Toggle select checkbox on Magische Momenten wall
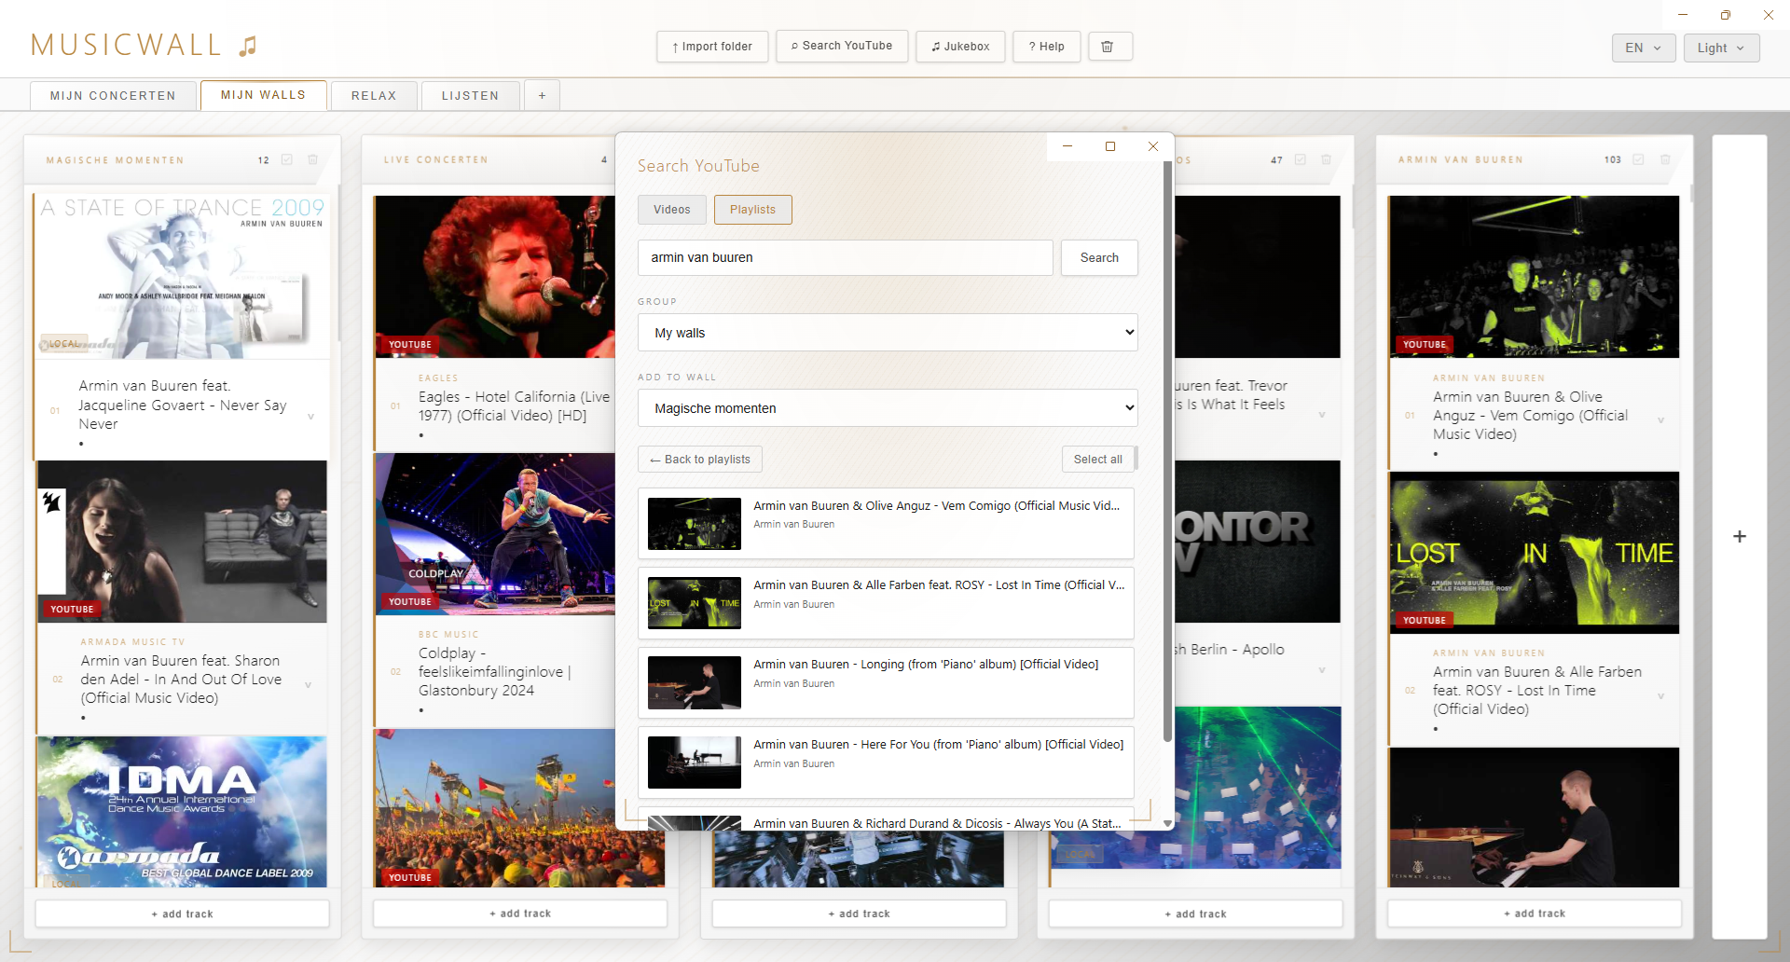Viewport: 1790px width, 962px height. click(x=287, y=160)
